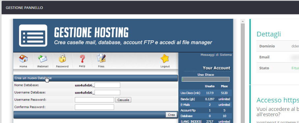Screen dimensions: 299x123
Task: Open the Help question mark icon
Action: click(82, 59)
